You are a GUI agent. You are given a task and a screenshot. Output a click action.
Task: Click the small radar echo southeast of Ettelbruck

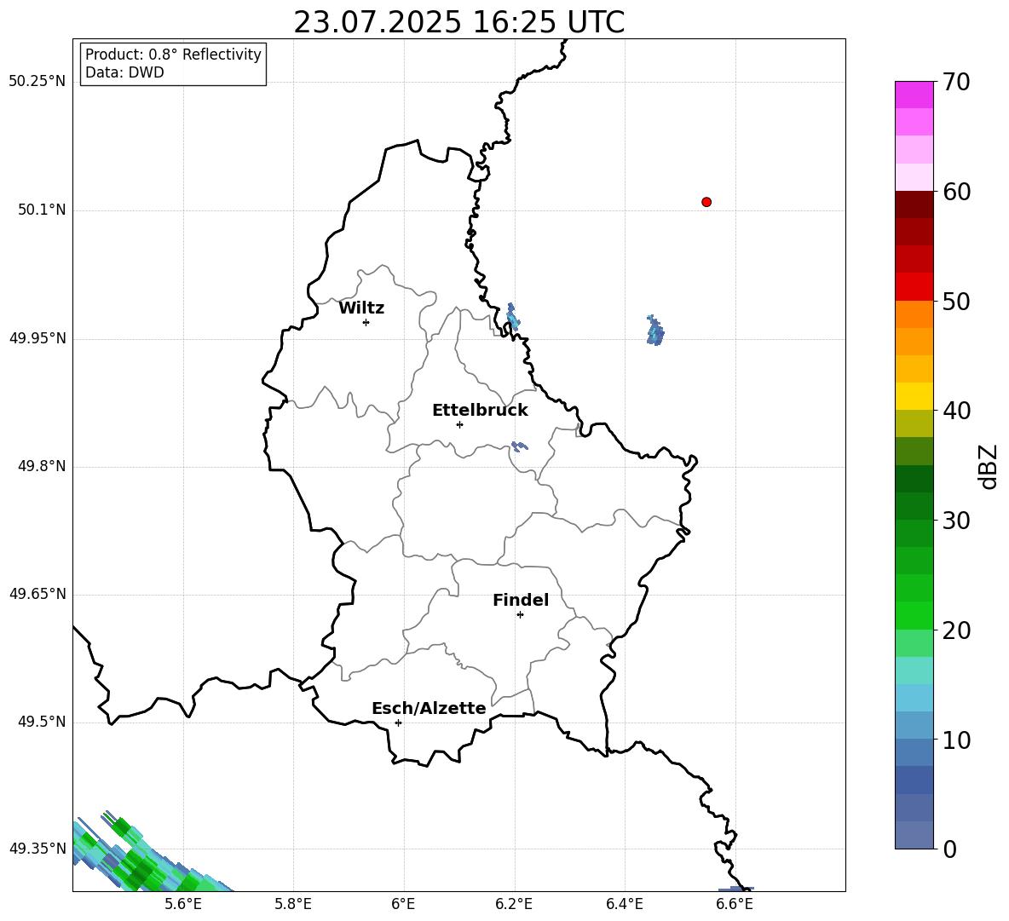[519, 446]
